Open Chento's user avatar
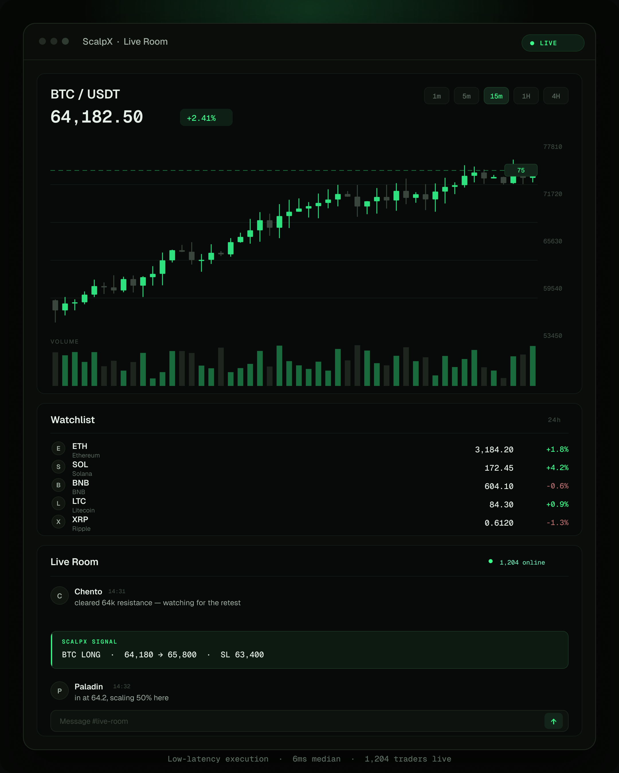 pyautogui.click(x=60, y=595)
